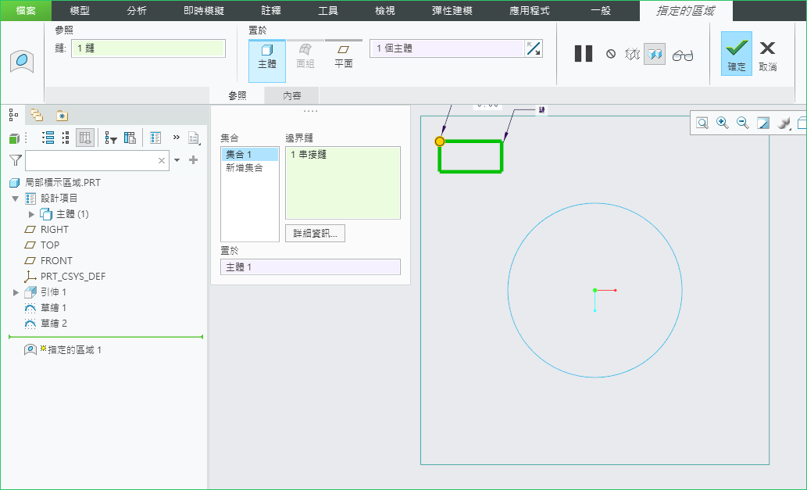Click the refit zoom-to-window icon
Screen dimensions: 807x490
click(x=702, y=123)
